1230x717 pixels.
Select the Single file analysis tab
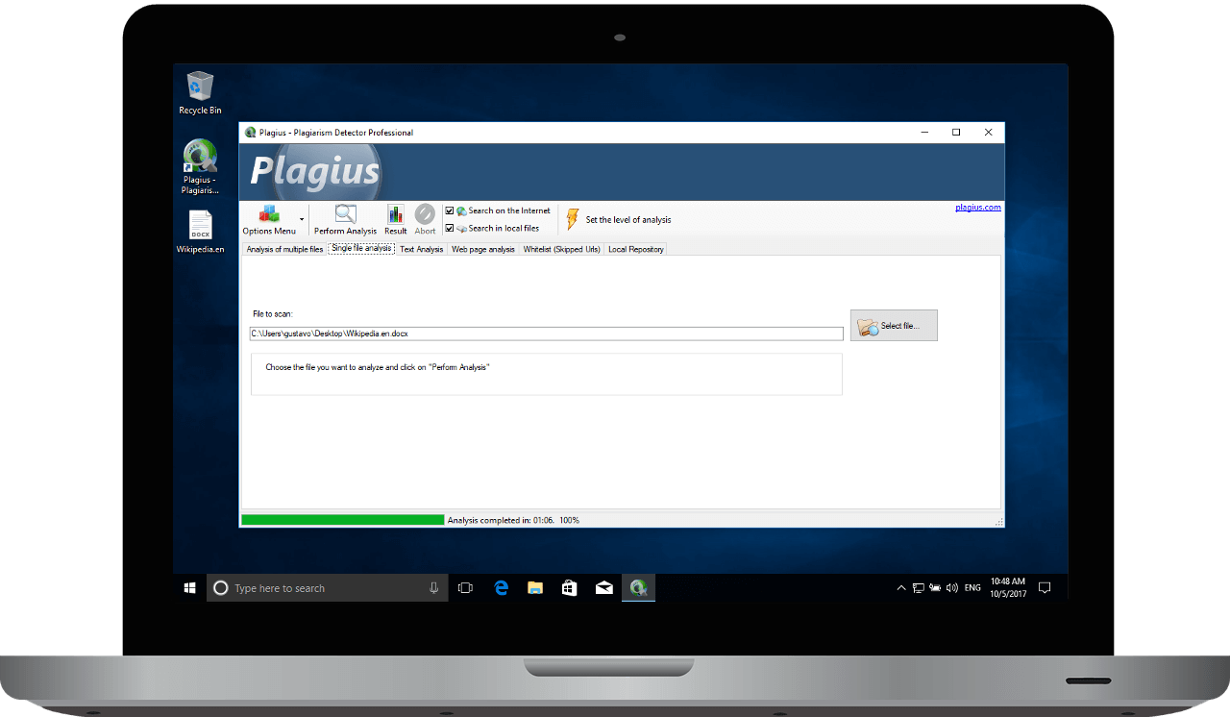click(361, 248)
